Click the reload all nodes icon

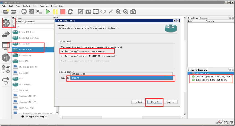coord(70,12)
